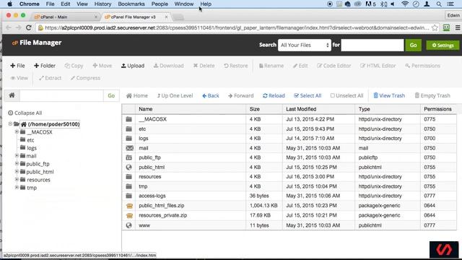Click the Delete toolbar button
This screenshot has width=462, height=260.
tap(204, 66)
